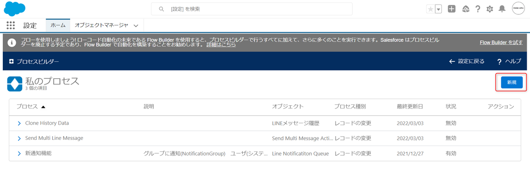Follow the Flow Builder を試す link
The height and width of the screenshot is (169, 530).
click(x=501, y=42)
